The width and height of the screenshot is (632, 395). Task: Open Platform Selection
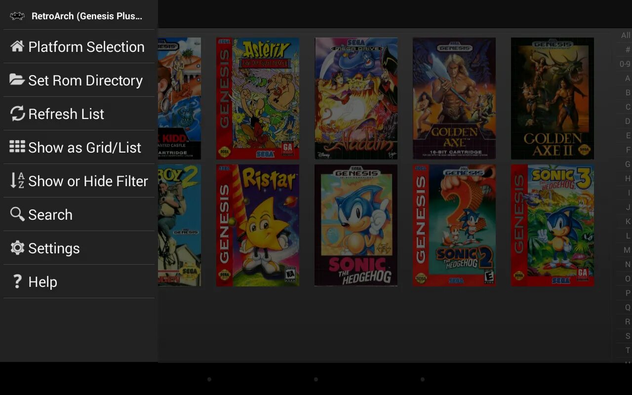[79, 46]
